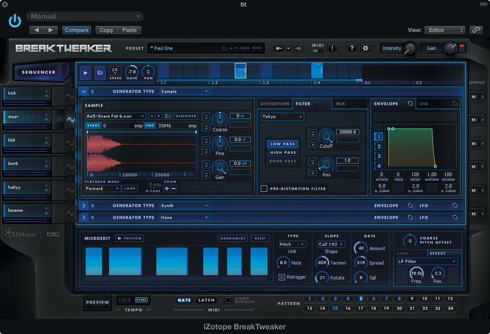
Task: Open the LP Filter effect dropdown
Action: point(427,261)
